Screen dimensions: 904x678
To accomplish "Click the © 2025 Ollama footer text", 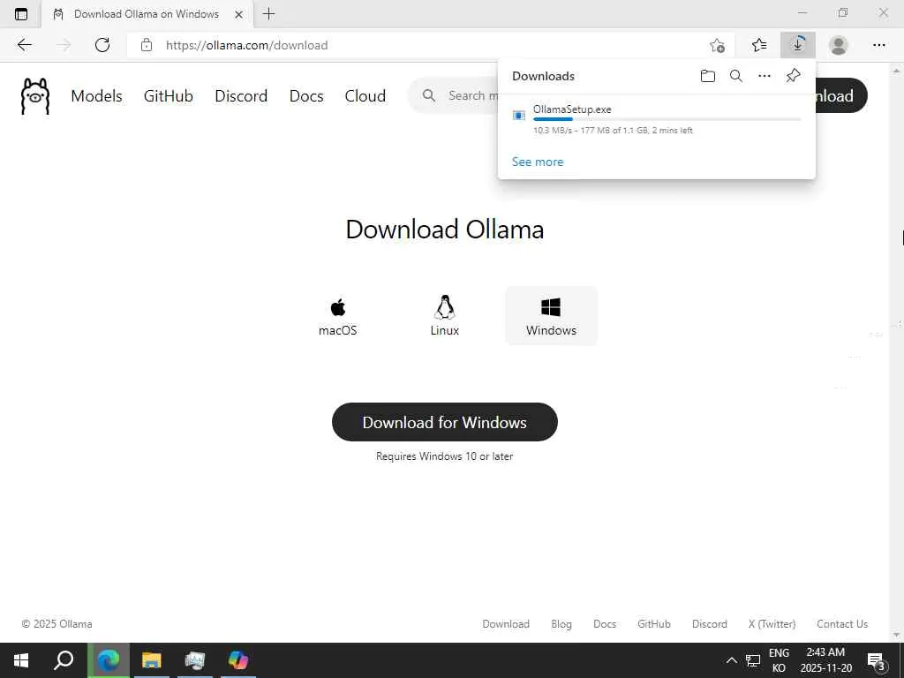I will tap(56, 624).
